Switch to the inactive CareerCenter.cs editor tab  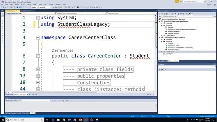pyautogui.click(x=25, y=11)
